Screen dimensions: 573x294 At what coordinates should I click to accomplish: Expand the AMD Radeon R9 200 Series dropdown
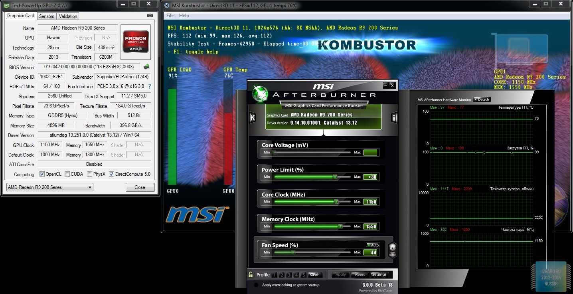point(50,187)
